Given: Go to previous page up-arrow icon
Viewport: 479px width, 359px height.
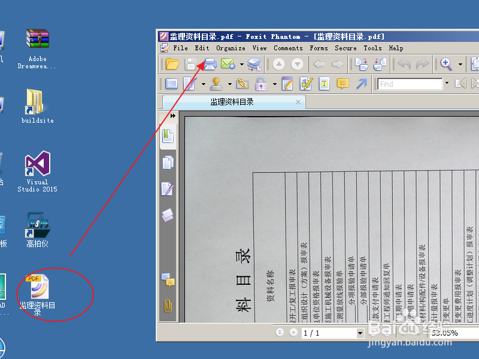Looking at the screenshot, I should pos(278,64).
